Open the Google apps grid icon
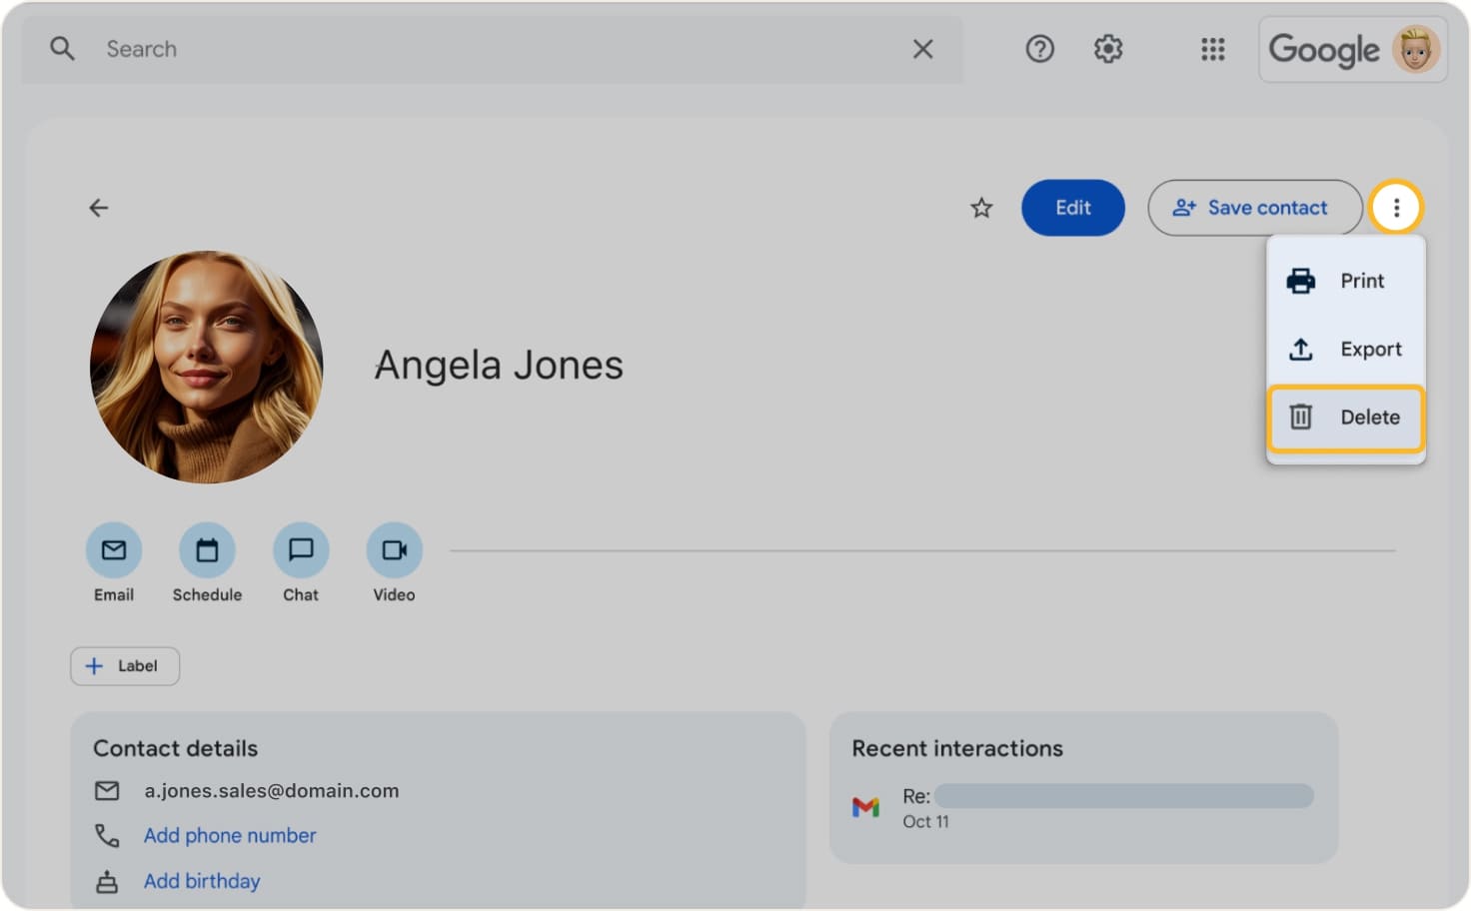The height and width of the screenshot is (911, 1471). point(1212,49)
